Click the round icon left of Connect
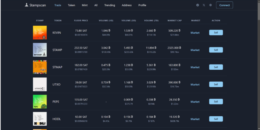This screenshot has height=130, width=260. pos(211,5)
